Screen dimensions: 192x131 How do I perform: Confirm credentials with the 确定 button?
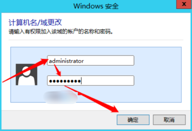(x=133, y=120)
